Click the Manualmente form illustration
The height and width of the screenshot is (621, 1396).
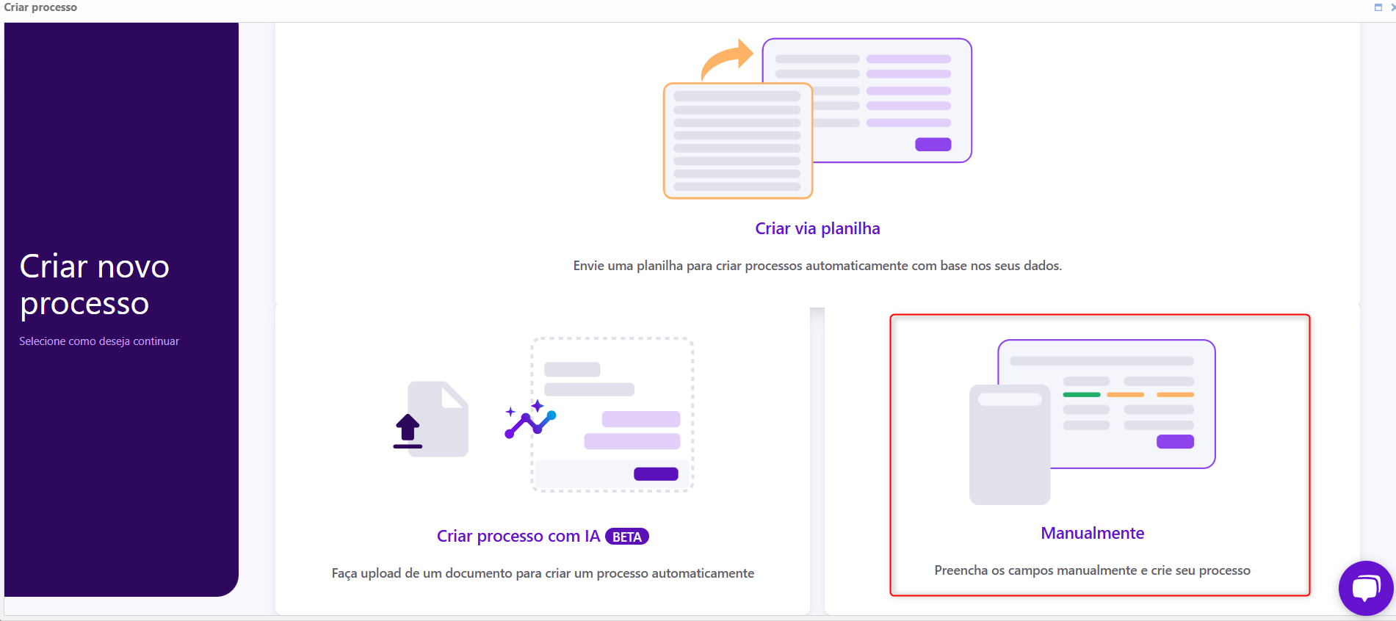(x=1107, y=404)
